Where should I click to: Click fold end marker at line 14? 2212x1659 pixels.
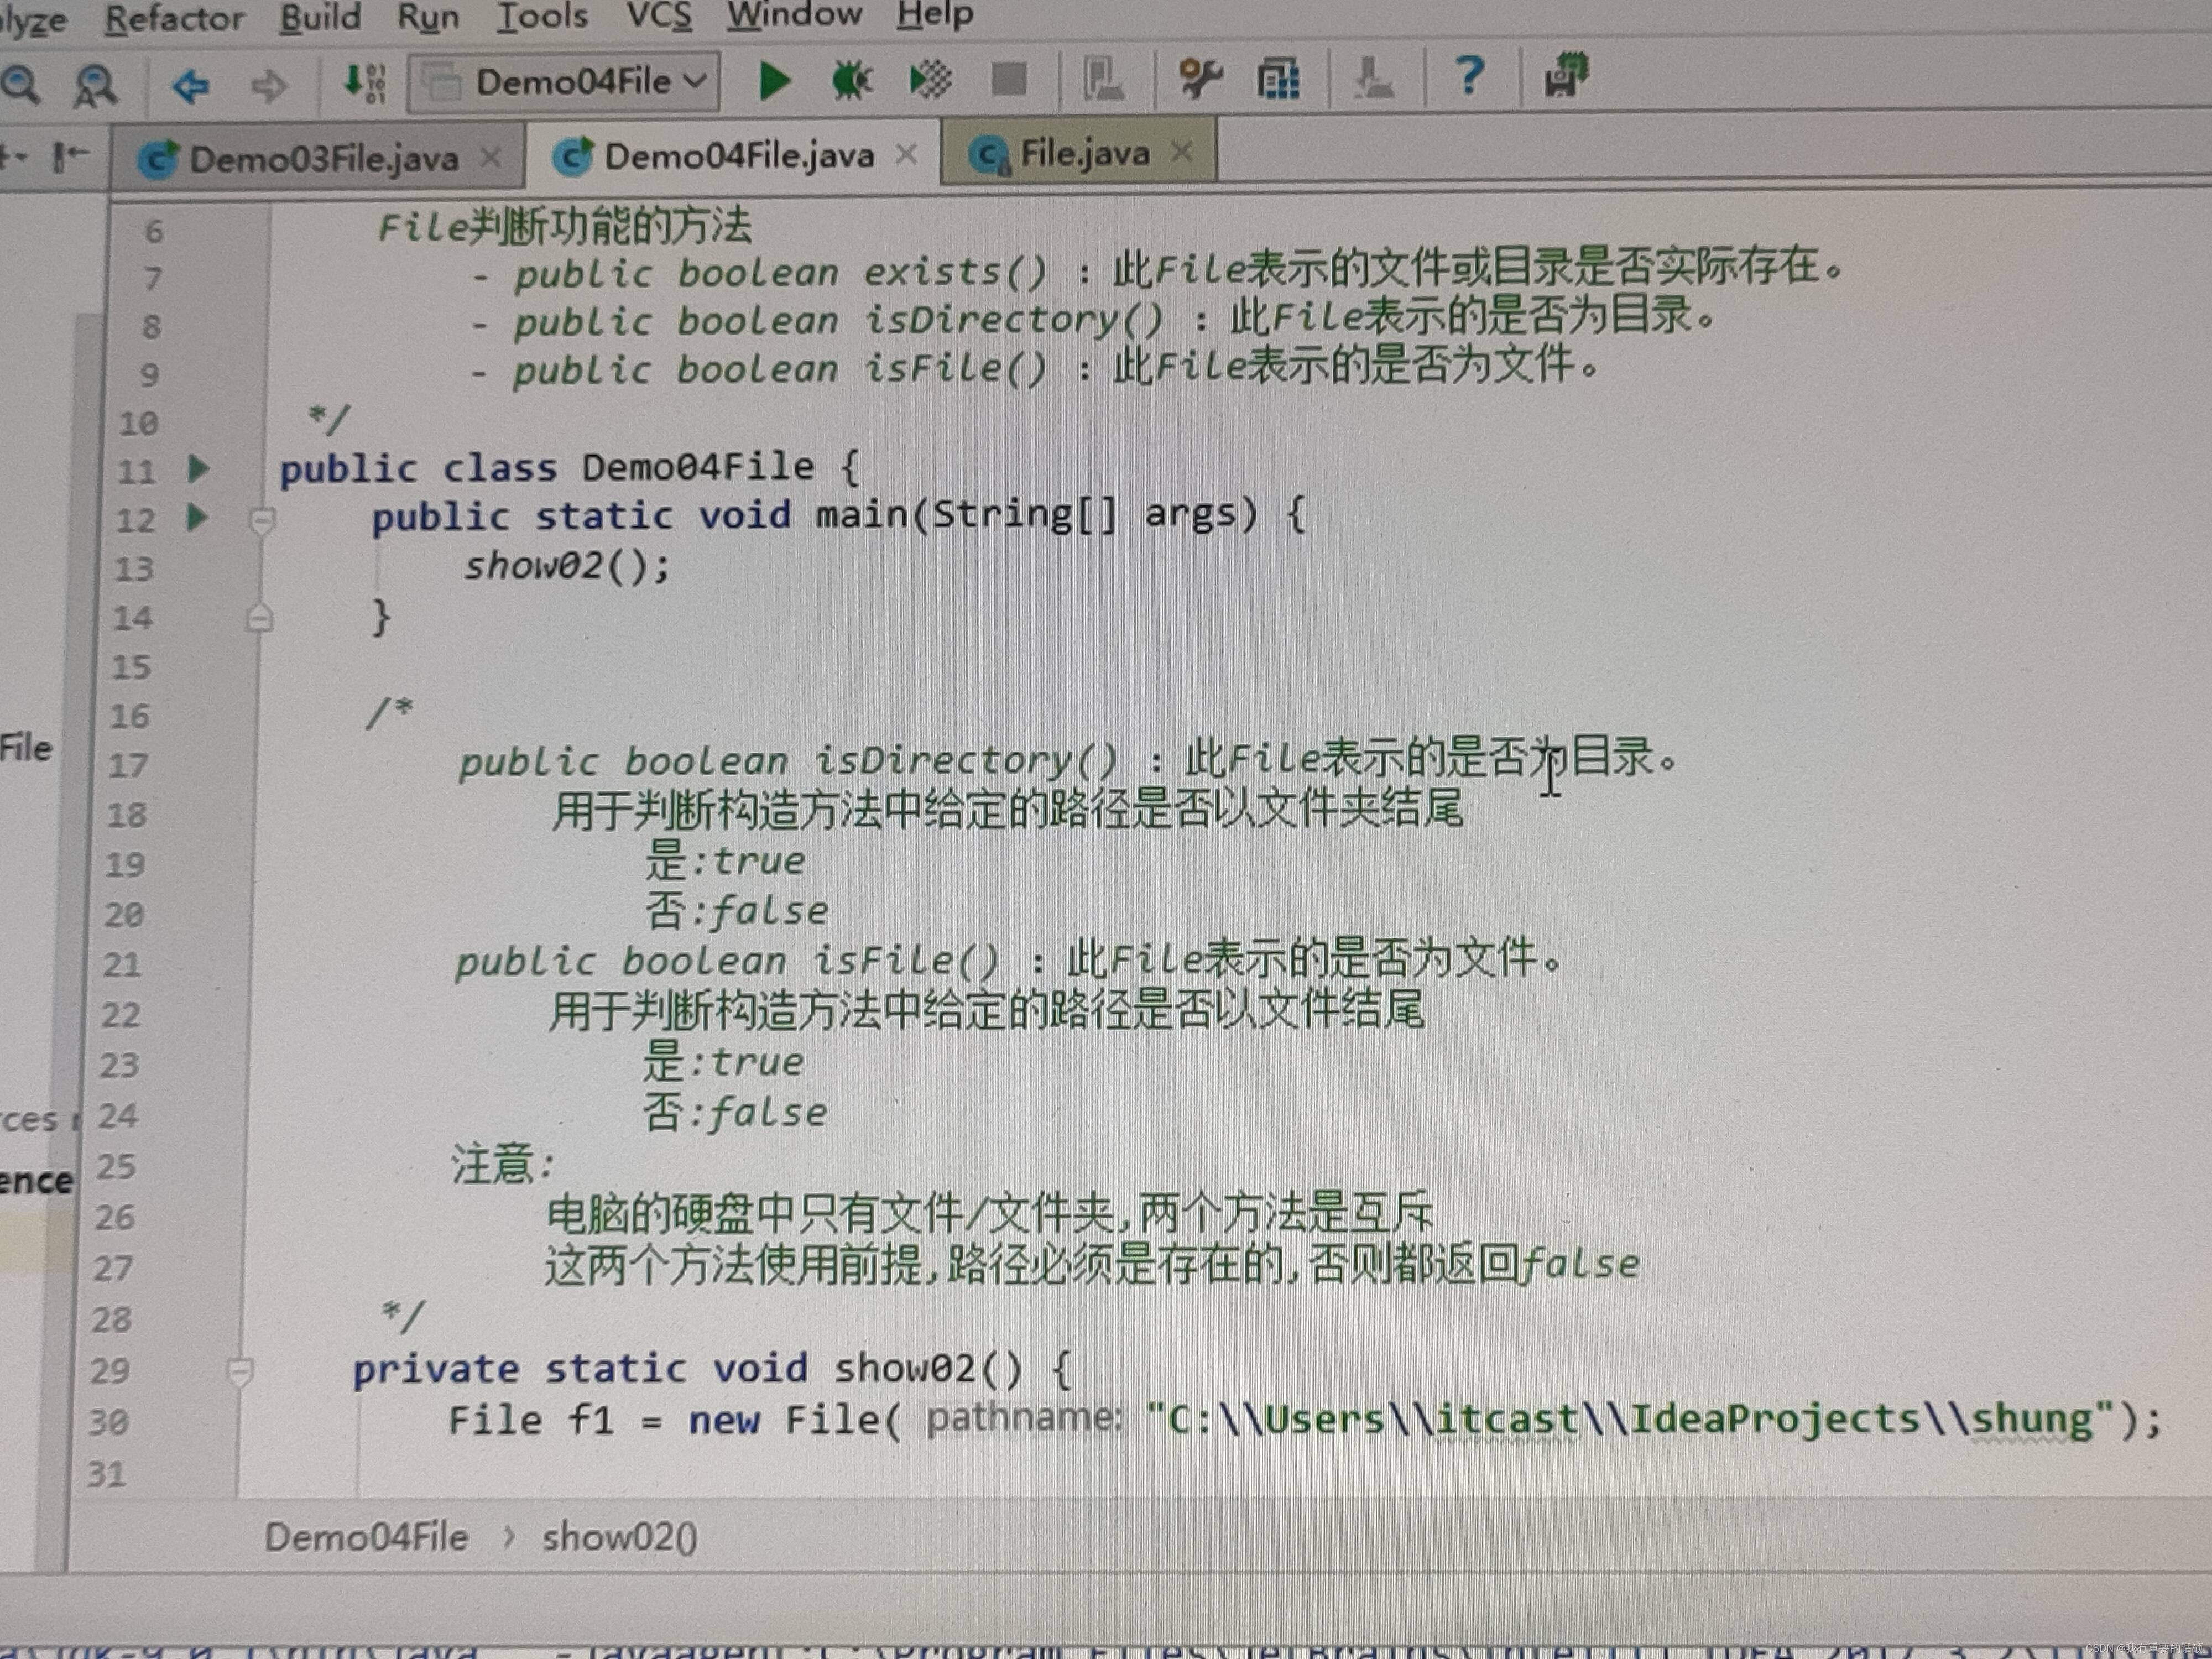click(259, 619)
